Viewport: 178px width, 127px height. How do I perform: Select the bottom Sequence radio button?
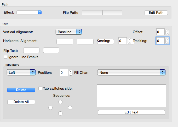pos(60,113)
